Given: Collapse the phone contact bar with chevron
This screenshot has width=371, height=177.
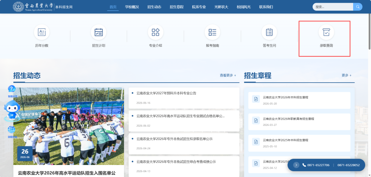Looking at the screenshot, I should point(296,165).
